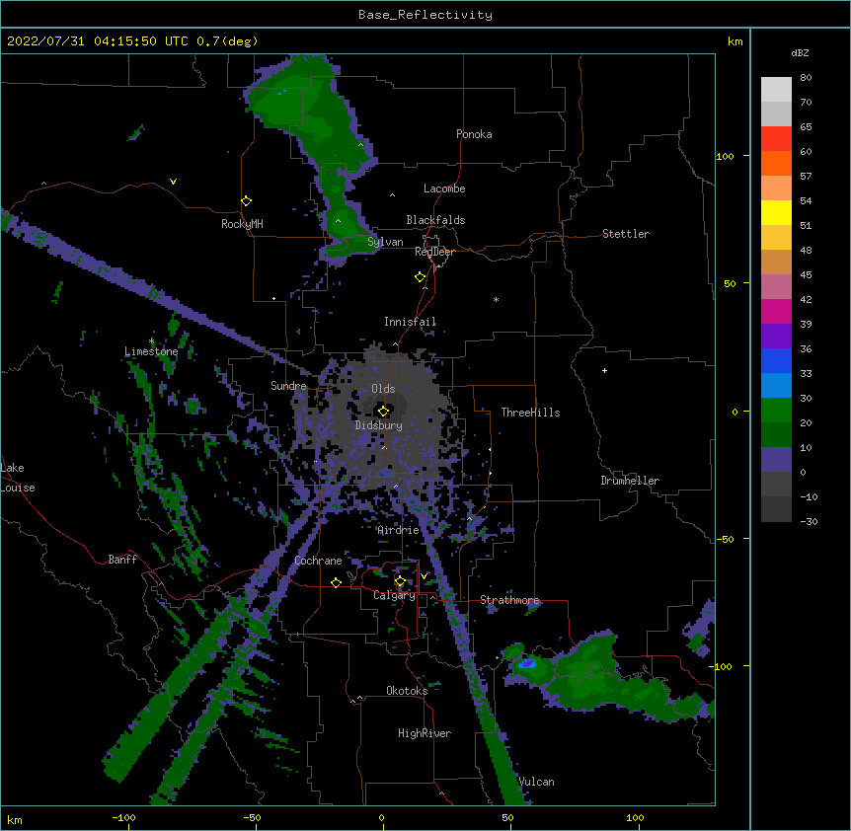Click the RedDeer city label
The width and height of the screenshot is (851, 831).
(x=434, y=252)
